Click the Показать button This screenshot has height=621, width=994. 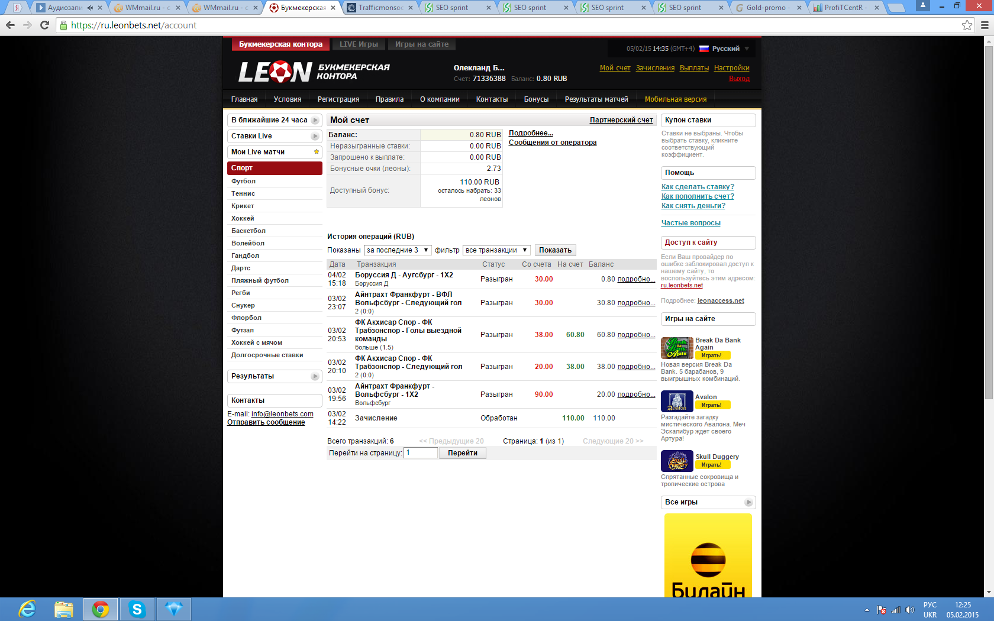pos(555,250)
